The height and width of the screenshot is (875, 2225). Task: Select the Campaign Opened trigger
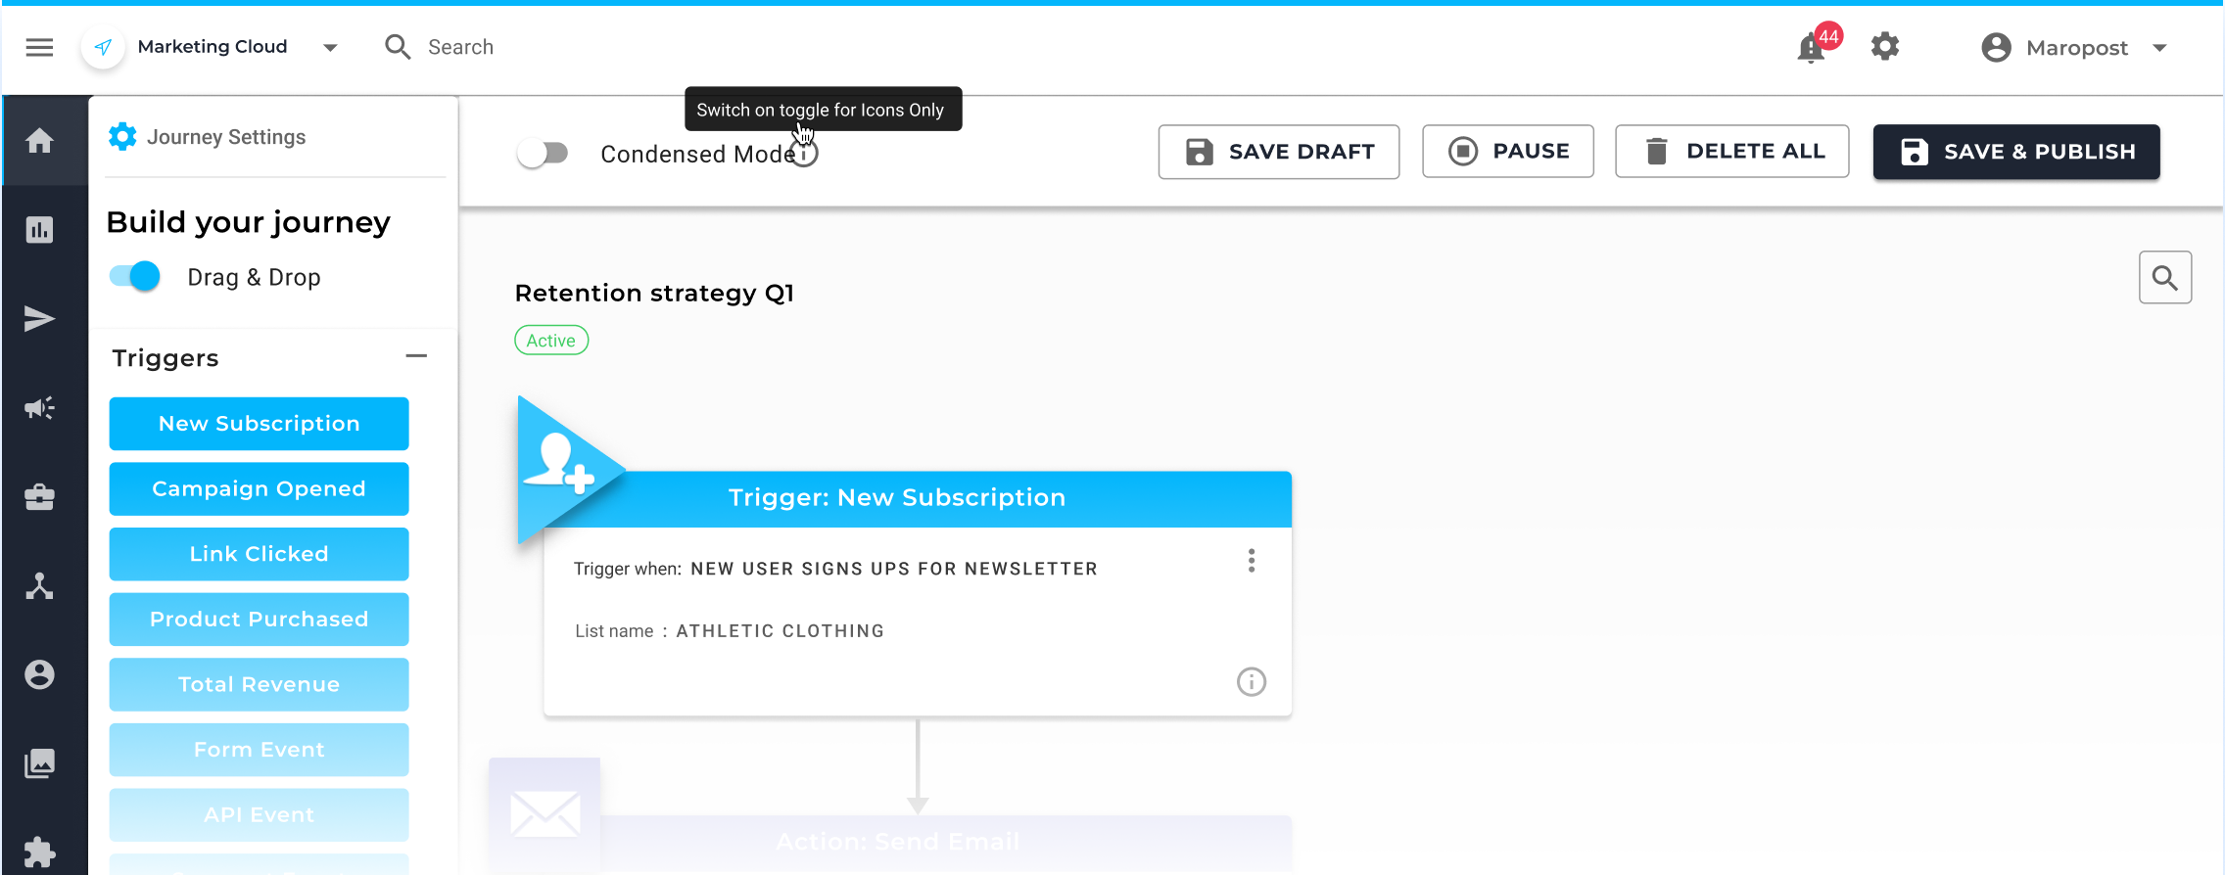259,488
